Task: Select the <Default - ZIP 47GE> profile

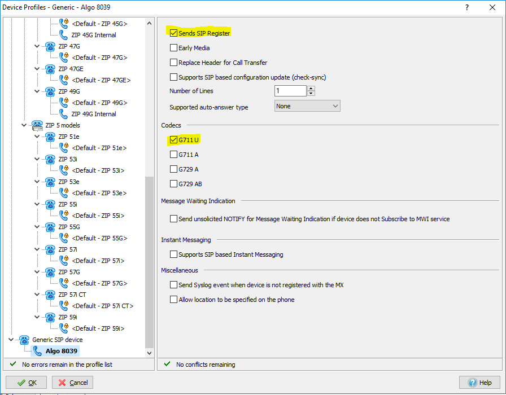Action: tap(101, 80)
